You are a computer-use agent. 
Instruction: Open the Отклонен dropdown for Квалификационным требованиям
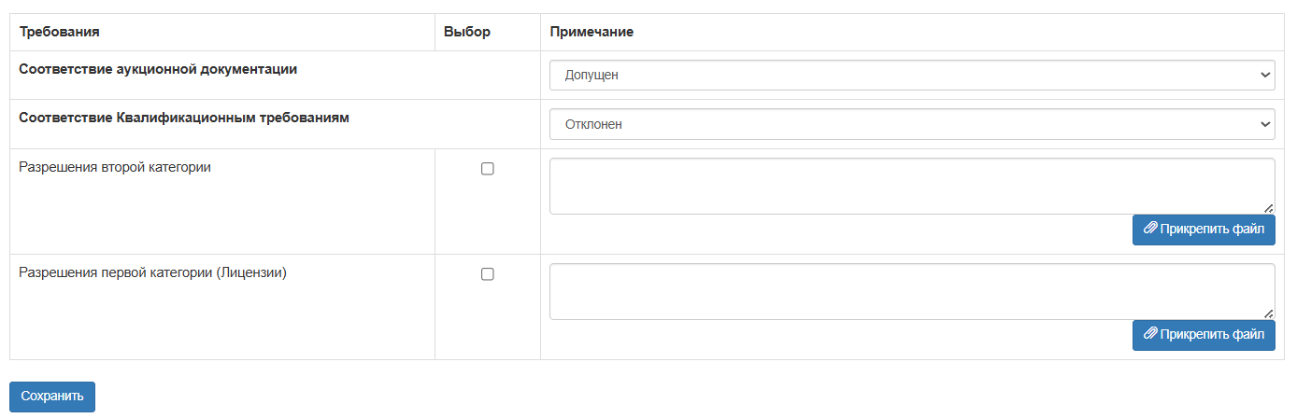pos(912,124)
